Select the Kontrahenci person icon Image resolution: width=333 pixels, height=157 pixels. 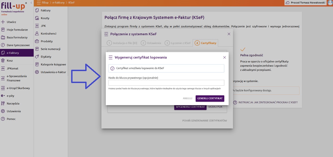tap(37, 33)
